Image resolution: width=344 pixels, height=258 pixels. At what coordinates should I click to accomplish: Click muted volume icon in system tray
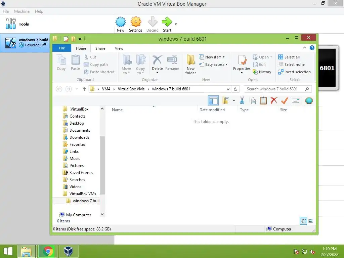[x=312, y=252]
